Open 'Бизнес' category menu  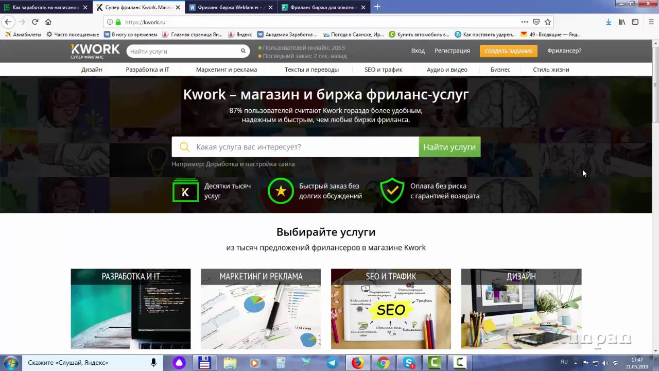(500, 70)
